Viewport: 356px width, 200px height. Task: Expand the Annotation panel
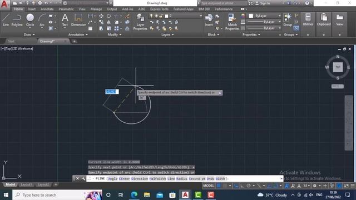pos(78,34)
